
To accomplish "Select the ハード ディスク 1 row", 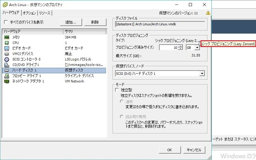I will tap(54, 70).
